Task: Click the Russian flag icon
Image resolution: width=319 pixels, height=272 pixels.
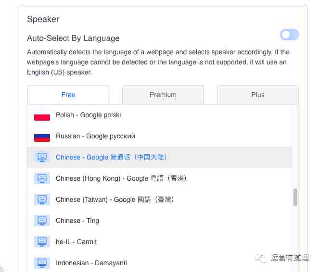Action: click(x=42, y=137)
